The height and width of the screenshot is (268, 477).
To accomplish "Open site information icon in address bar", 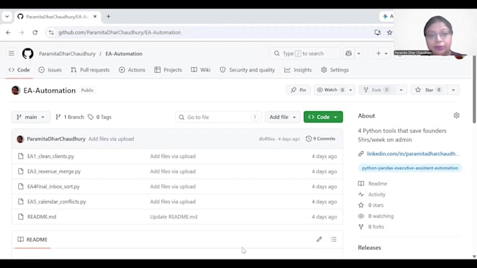I will [x=51, y=32].
